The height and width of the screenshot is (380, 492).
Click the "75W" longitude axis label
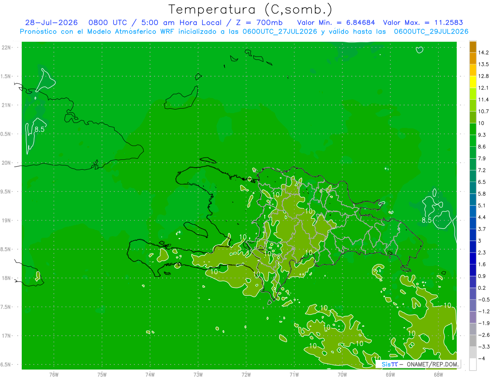click(102, 374)
